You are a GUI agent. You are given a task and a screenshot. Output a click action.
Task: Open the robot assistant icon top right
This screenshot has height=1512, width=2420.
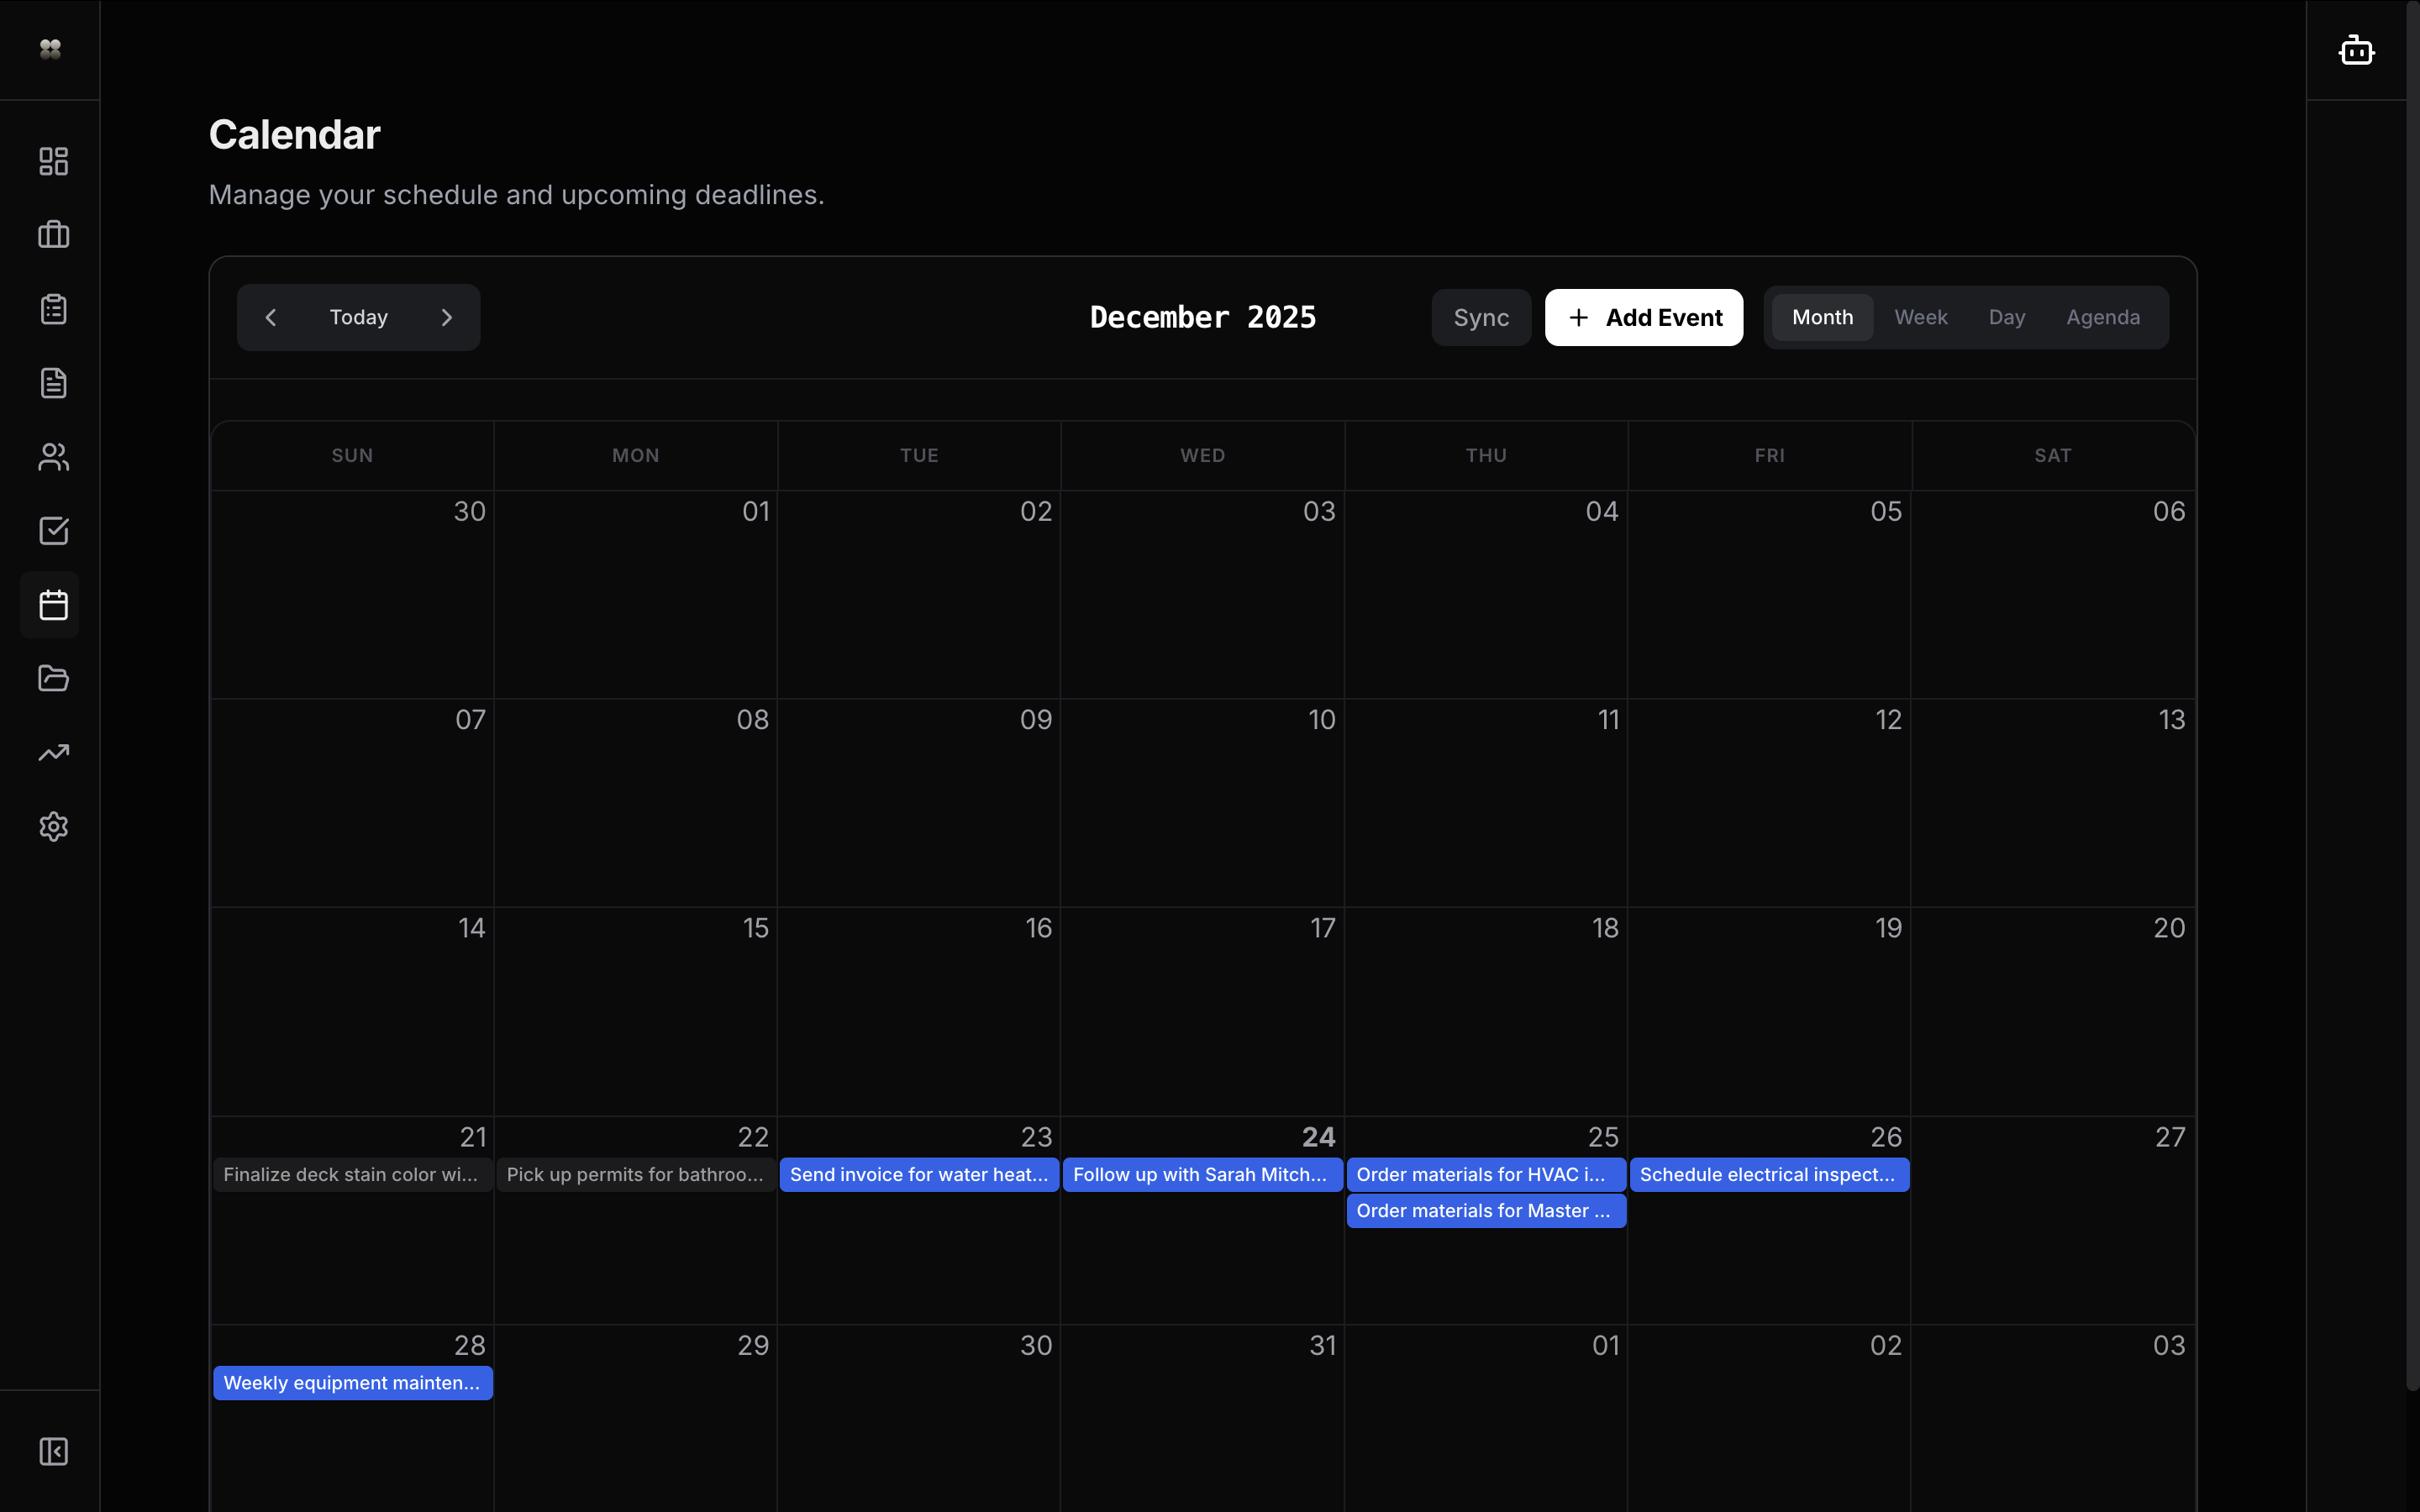point(2356,50)
